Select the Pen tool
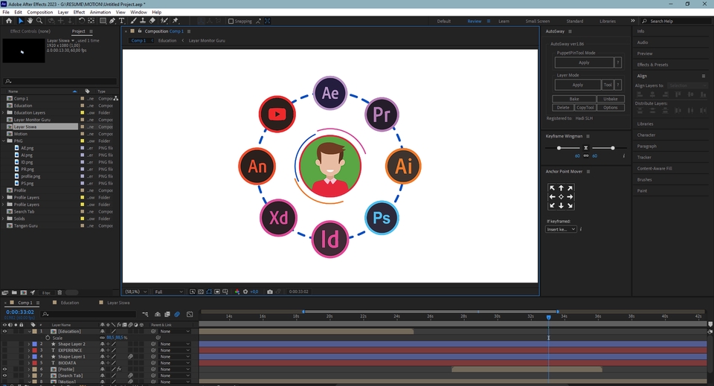714x386 pixels. click(x=112, y=21)
